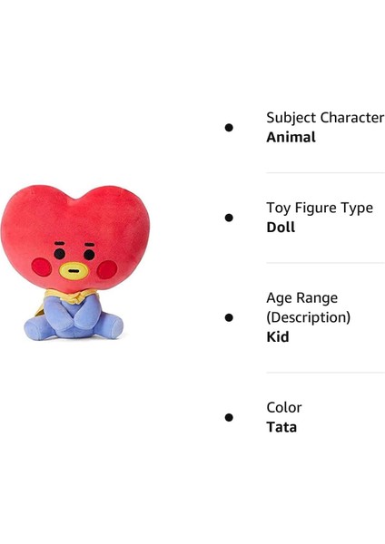The width and height of the screenshot is (385, 544).
Task: Click the red heart-shaped Tata plush image
Action: point(75,262)
